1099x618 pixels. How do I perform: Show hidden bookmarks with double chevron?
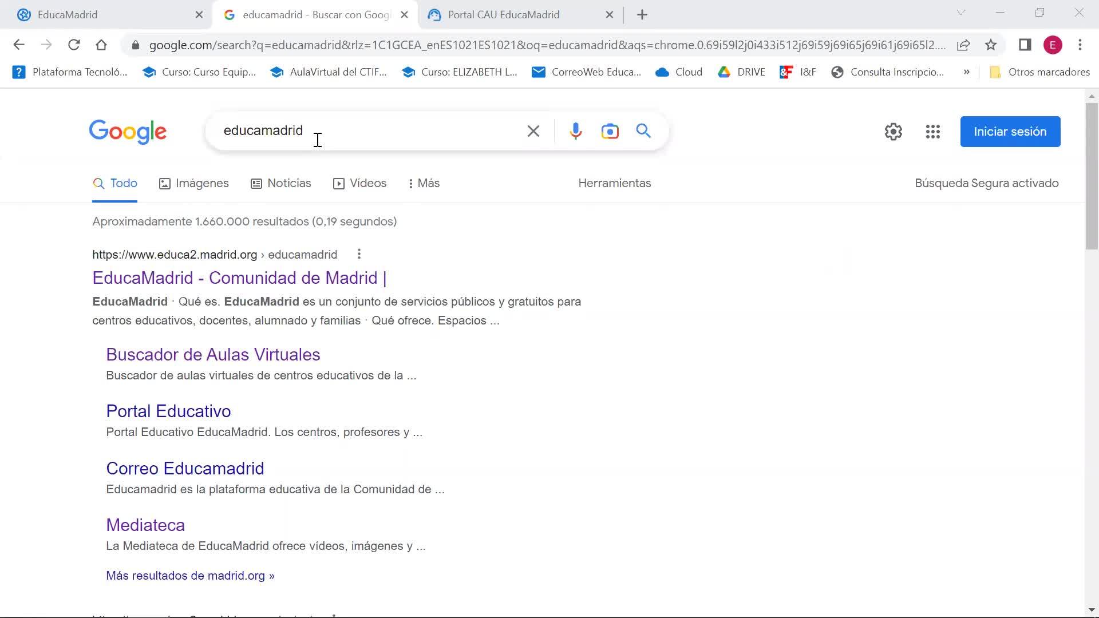click(x=966, y=72)
